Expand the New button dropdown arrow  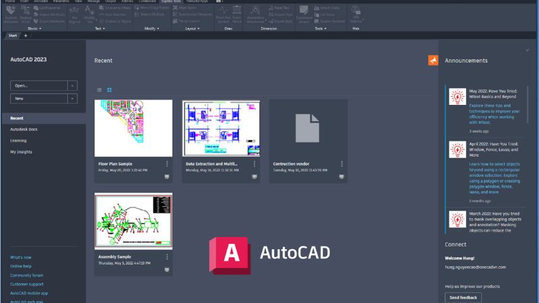point(73,98)
